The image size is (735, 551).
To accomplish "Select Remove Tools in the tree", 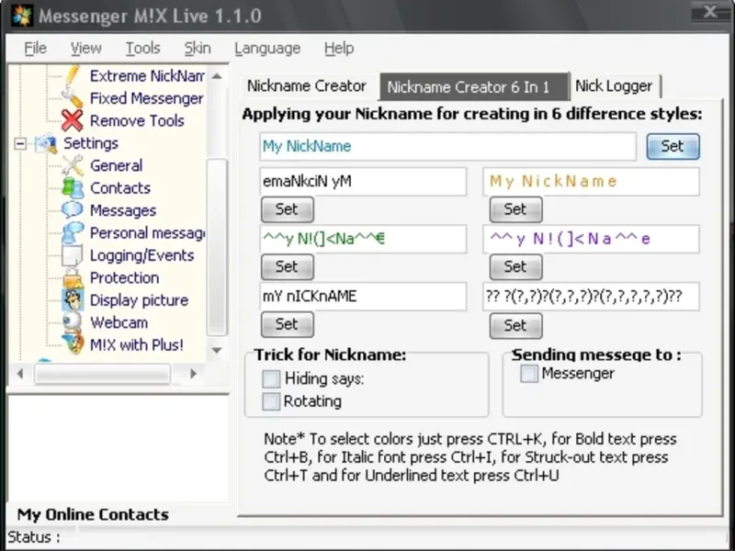I will 137,121.
